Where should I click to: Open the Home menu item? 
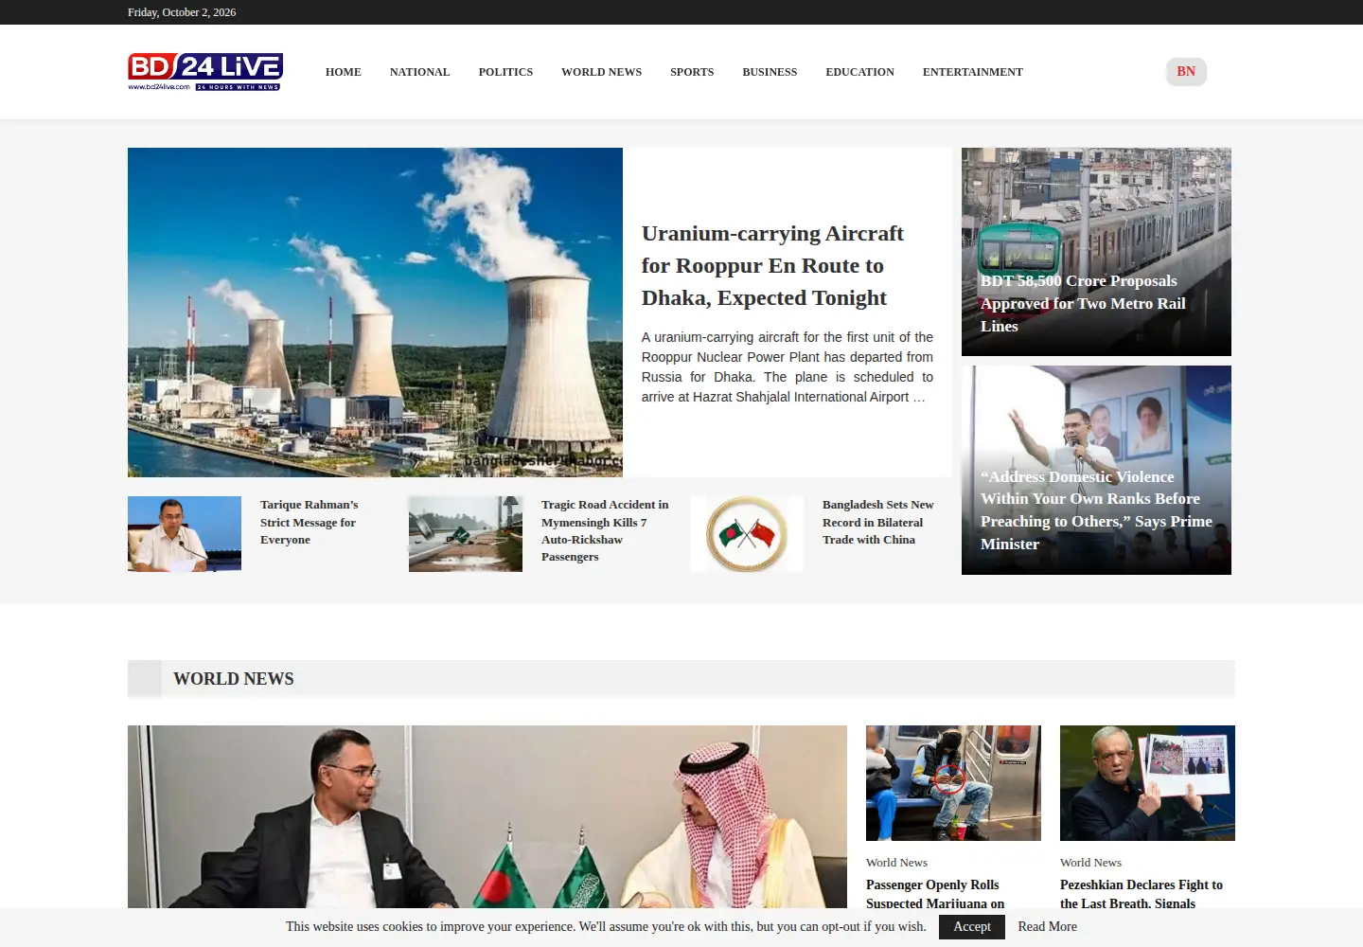[344, 72]
